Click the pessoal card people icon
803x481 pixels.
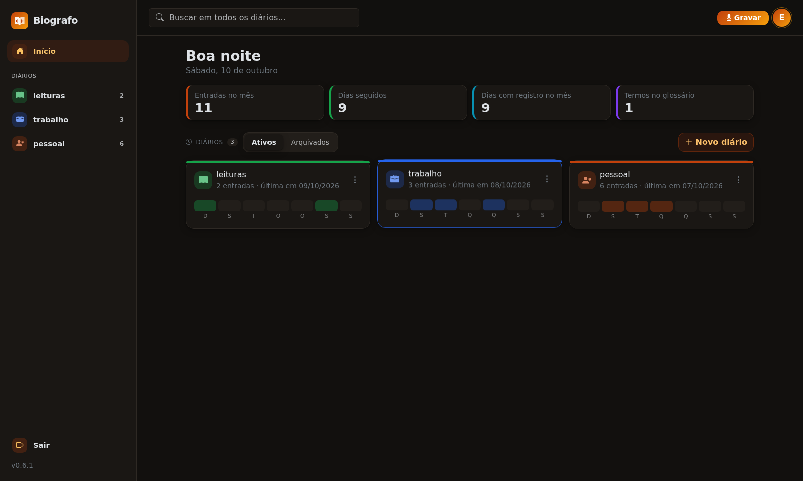click(587, 180)
